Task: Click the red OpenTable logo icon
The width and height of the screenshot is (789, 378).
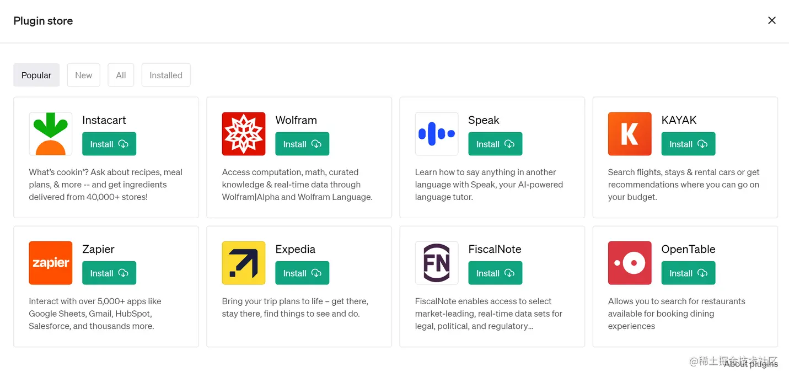Action: [x=630, y=263]
